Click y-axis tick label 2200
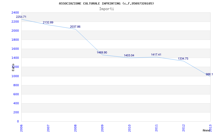The image size is (213, 133). pyautogui.click(x=15, y=22)
